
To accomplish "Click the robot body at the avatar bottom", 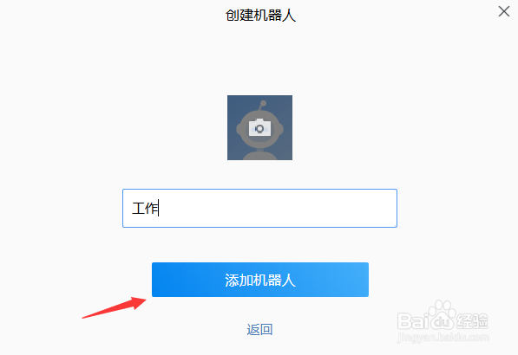I will point(259,156).
